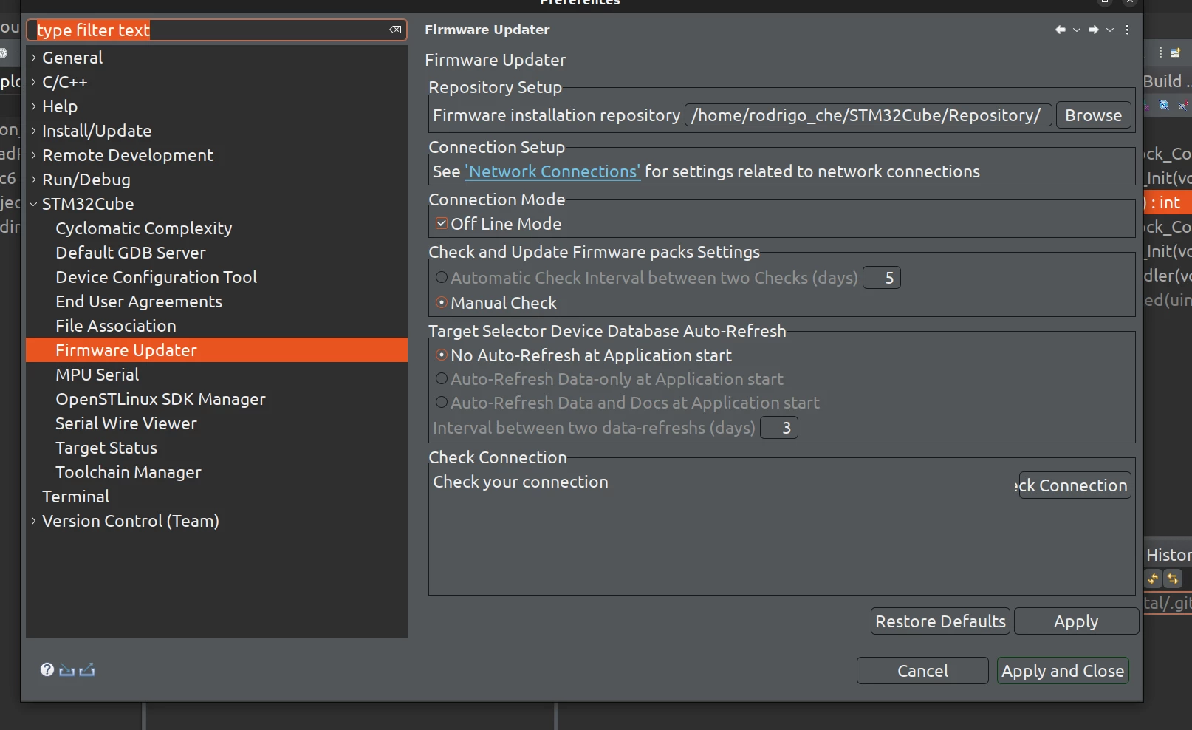Open the back history dropdown arrow
Screen dimensions: 1192x730
(1077, 30)
